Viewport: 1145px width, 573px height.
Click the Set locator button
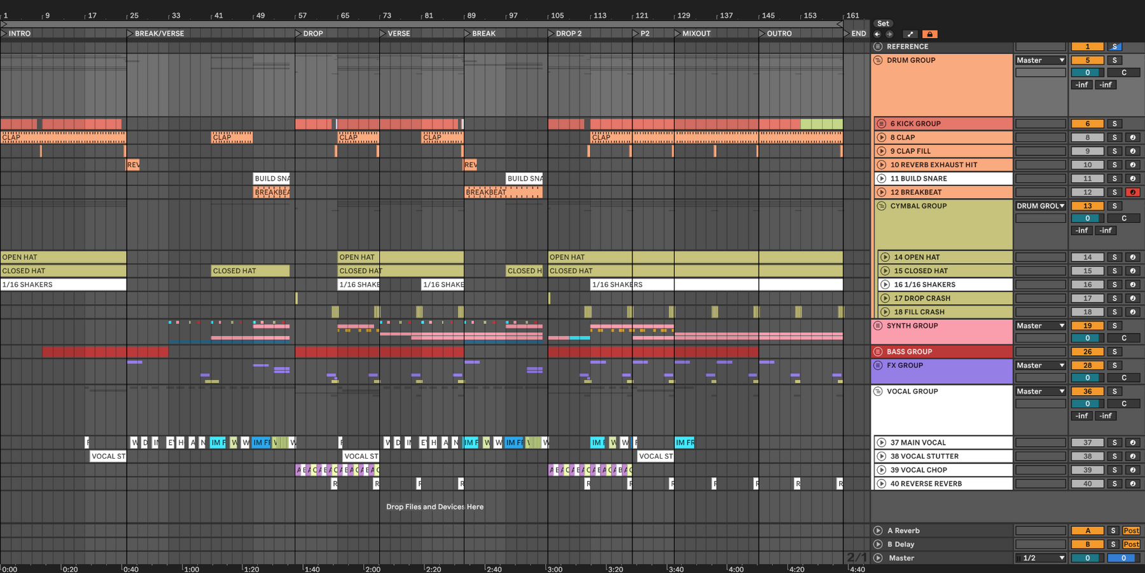point(883,24)
